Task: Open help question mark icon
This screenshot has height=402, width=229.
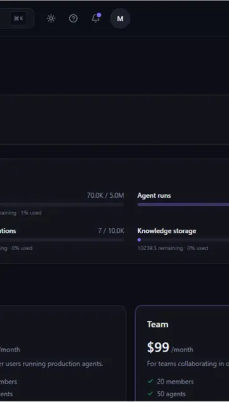Action: click(73, 19)
